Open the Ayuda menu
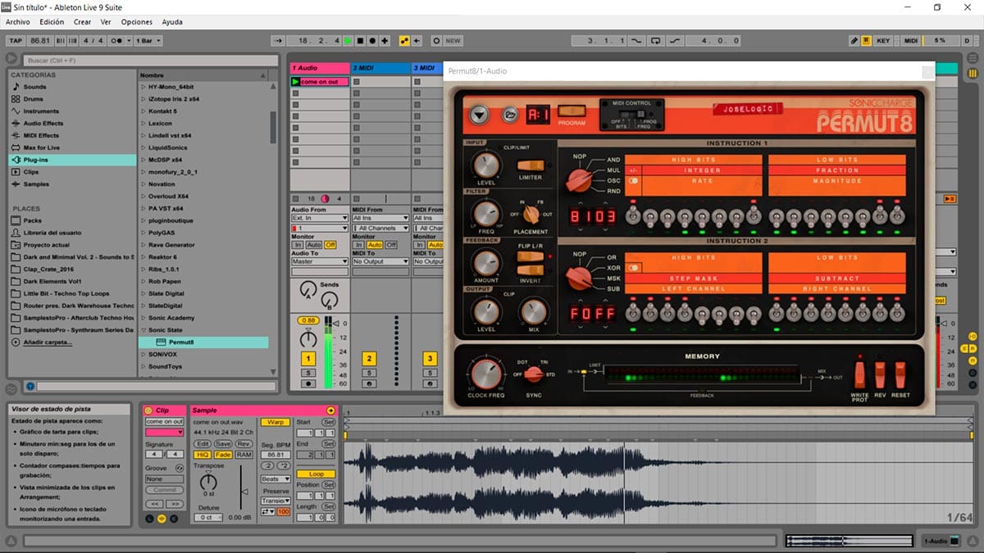The width and height of the screenshot is (984, 553). coord(172,22)
